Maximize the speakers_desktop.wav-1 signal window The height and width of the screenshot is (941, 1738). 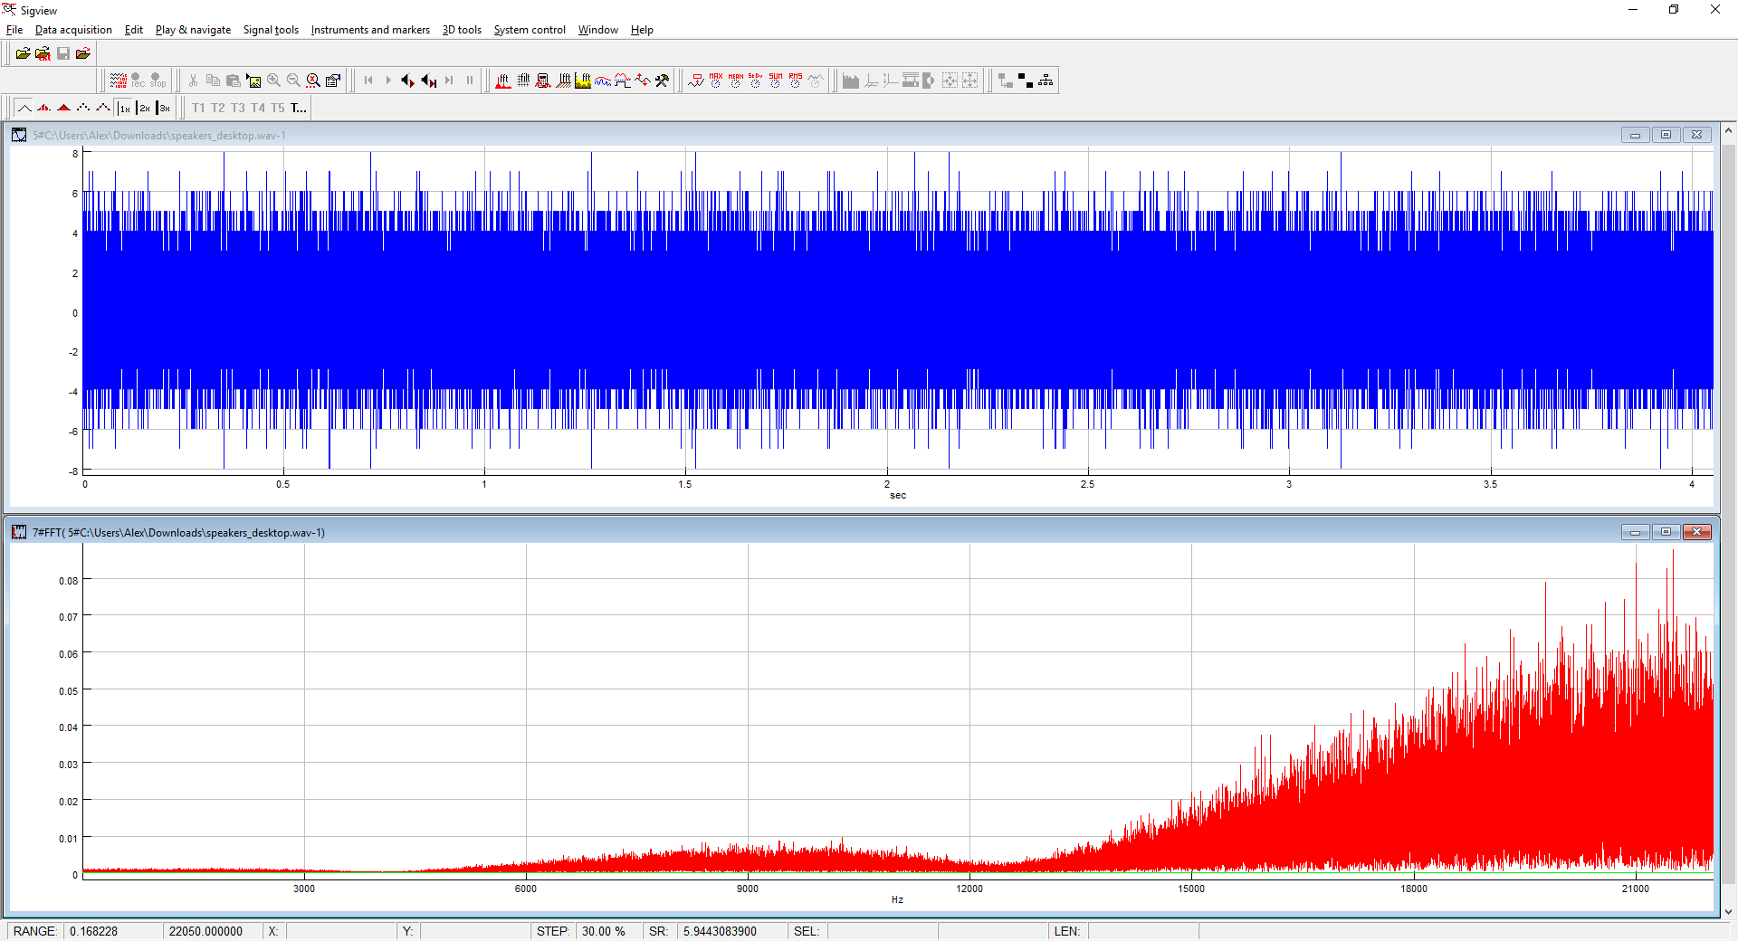(x=1666, y=135)
